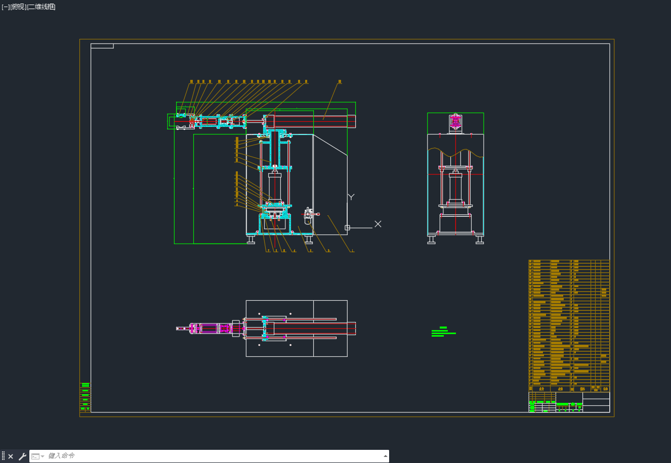Open the 俯视 view controls menu
This screenshot has width=671, height=463.
pos(18,7)
